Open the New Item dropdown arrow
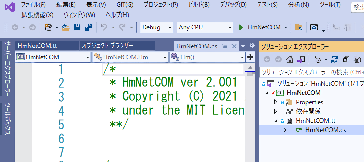The height and width of the screenshot is (162, 364). pyautogui.click(x=57, y=28)
